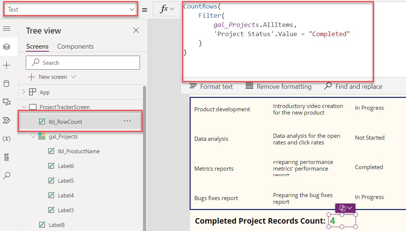The height and width of the screenshot is (231, 406).
Task: Select ProjectTrackerScreen in the tree
Action: [64, 107]
